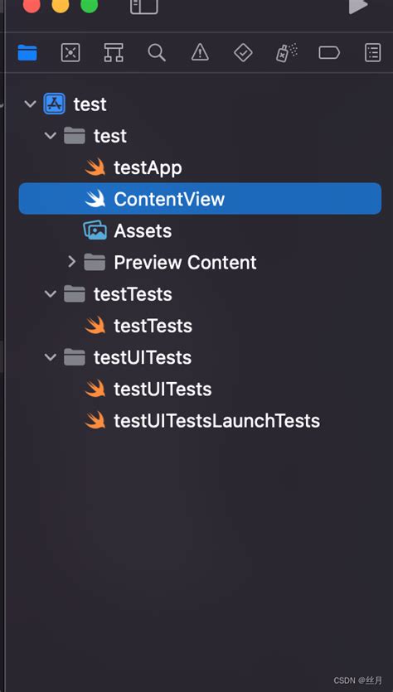This screenshot has height=692, width=393.
Task: Open the Report navigator list icon
Action: point(373,53)
